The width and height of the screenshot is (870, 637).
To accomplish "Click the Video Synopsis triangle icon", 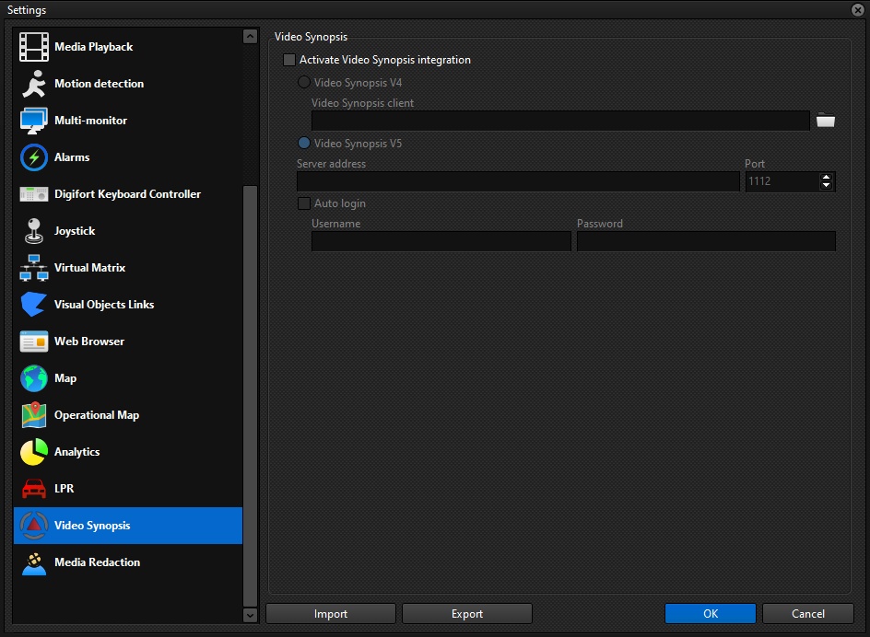I will point(34,526).
